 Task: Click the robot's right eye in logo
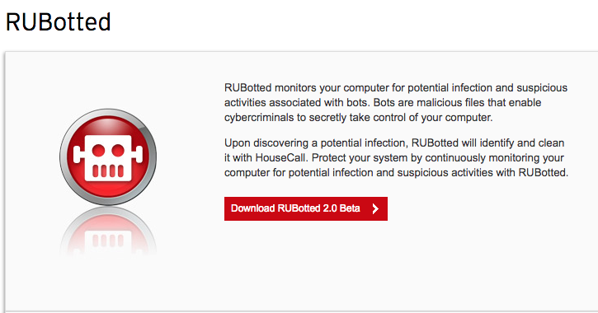coord(118,151)
